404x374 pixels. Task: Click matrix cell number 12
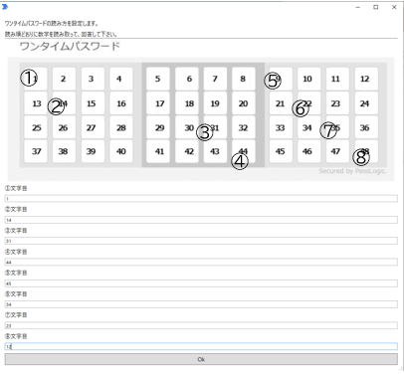(366, 79)
